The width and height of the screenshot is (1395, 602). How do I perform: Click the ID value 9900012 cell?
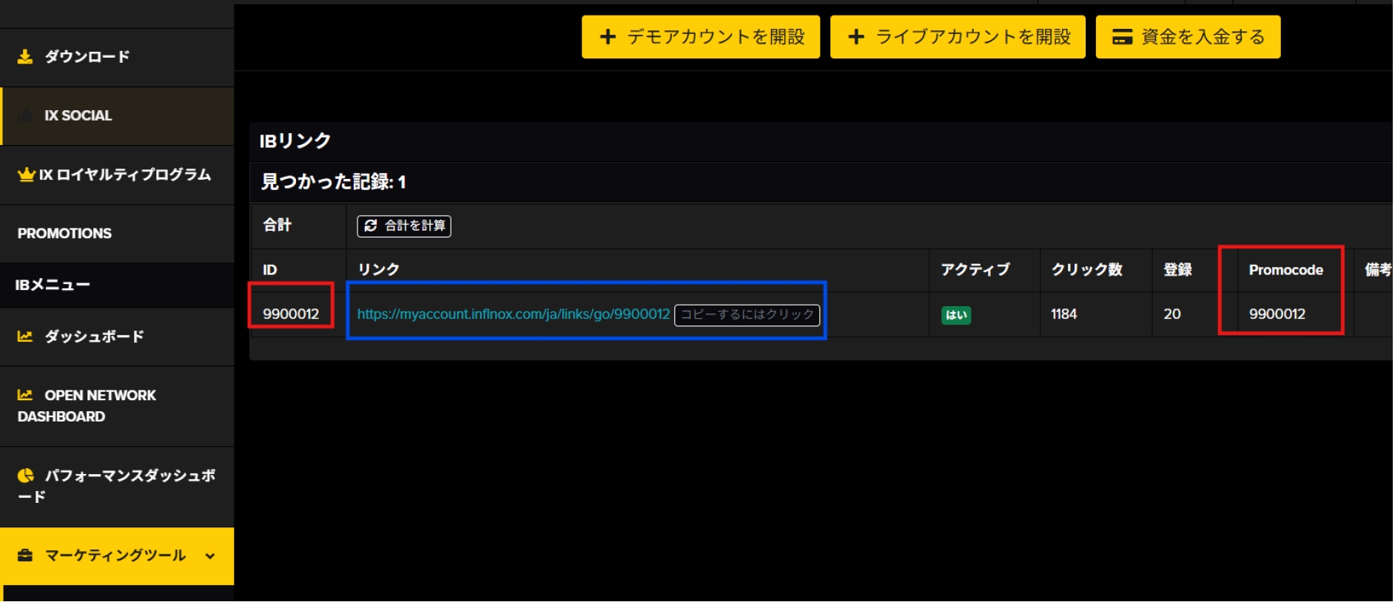[291, 314]
